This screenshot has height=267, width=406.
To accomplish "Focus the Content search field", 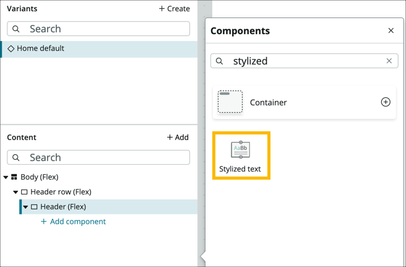I will pyautogui.click(x=105, y=157).
